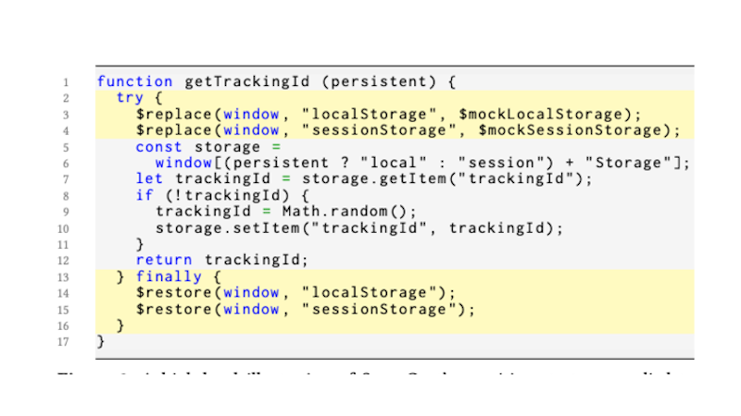The image size is (741, 416).
Task: Click 'getTrackingId' in the function declaration
Action: pos(246,81)
